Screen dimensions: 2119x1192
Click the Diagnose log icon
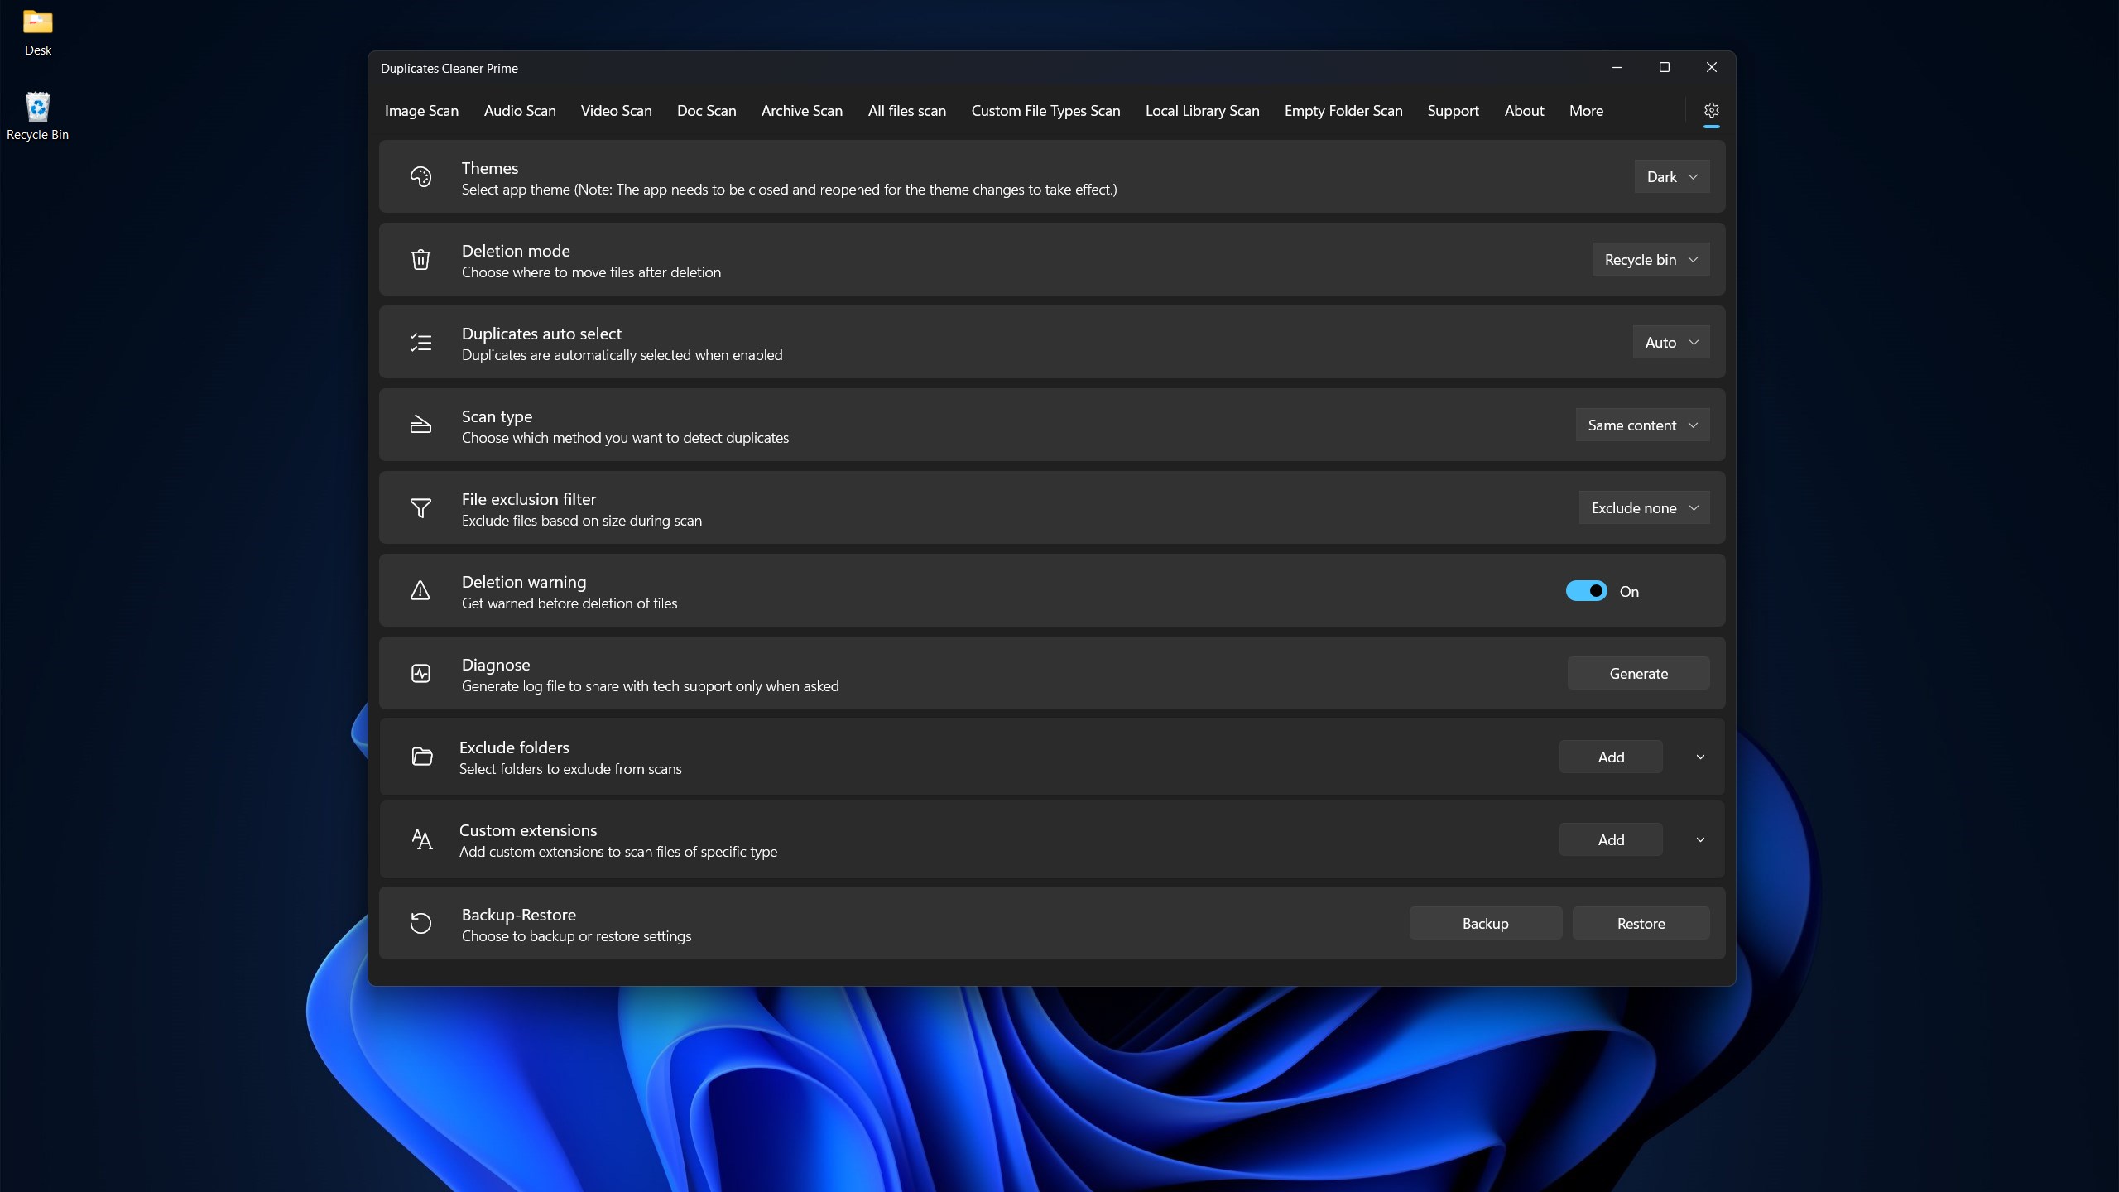[420, 673]
